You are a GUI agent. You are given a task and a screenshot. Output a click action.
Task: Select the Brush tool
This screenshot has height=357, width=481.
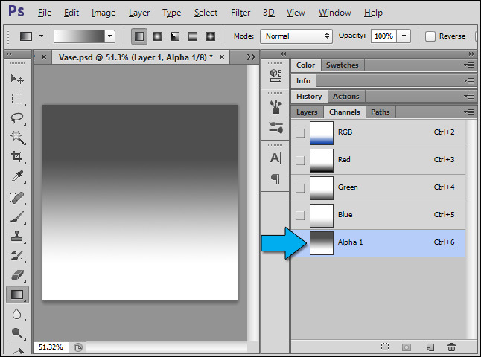(x=17, y=217)
